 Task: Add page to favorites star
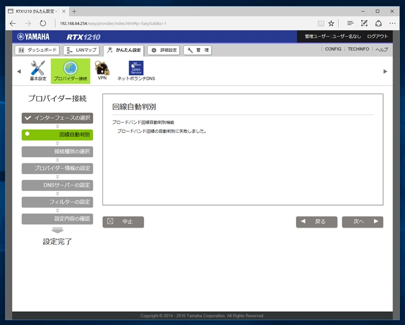[x=331, y=23]
